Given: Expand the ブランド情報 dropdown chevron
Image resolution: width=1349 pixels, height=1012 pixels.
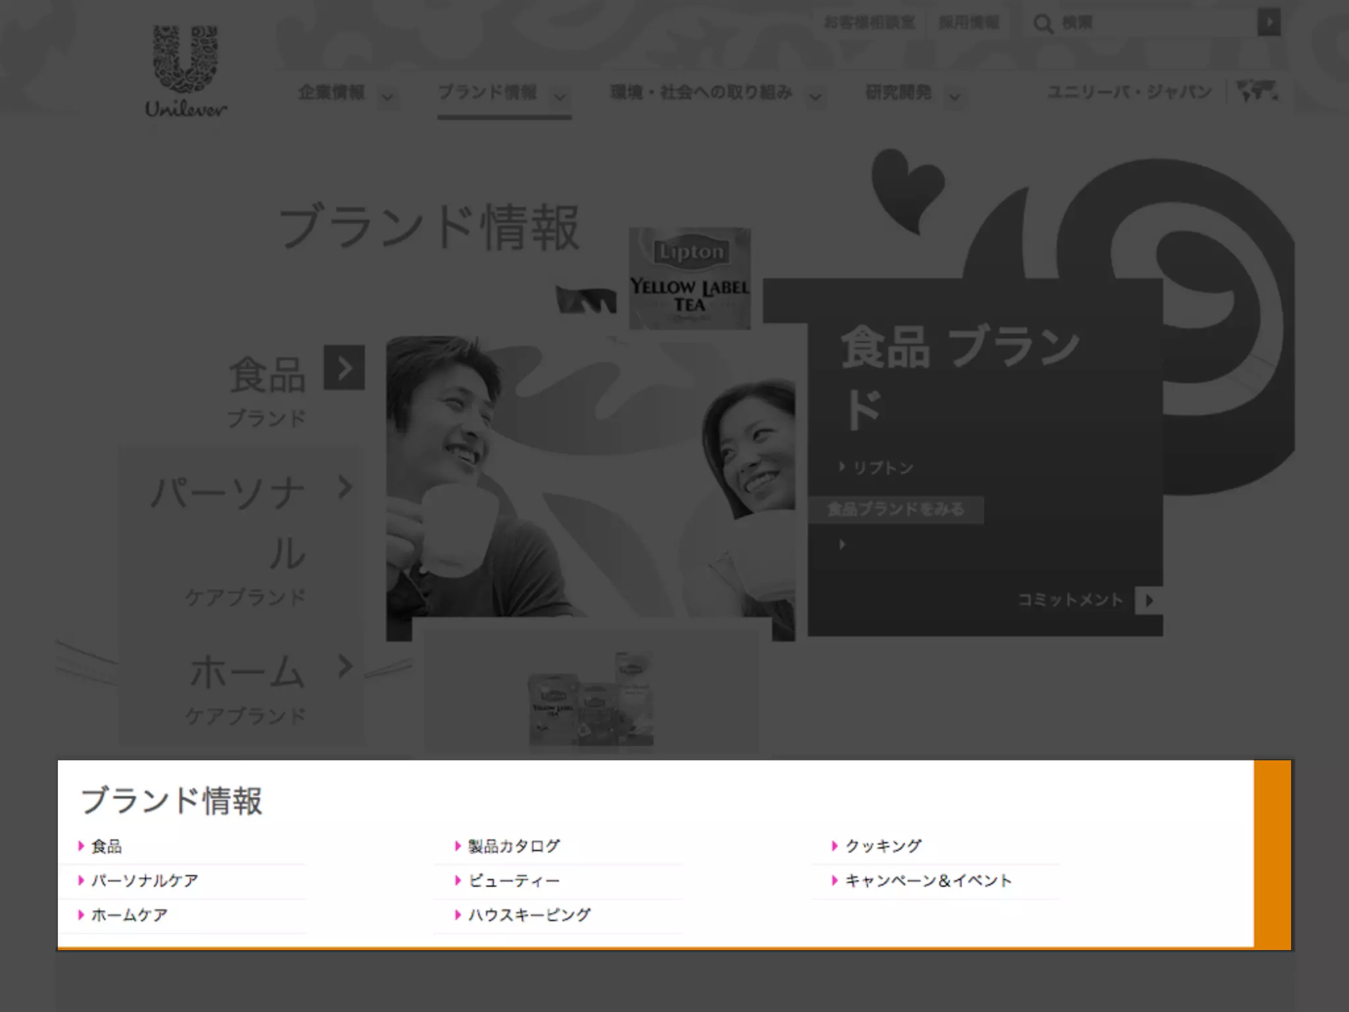Looking at the screenshot, I should pos(560,97).
